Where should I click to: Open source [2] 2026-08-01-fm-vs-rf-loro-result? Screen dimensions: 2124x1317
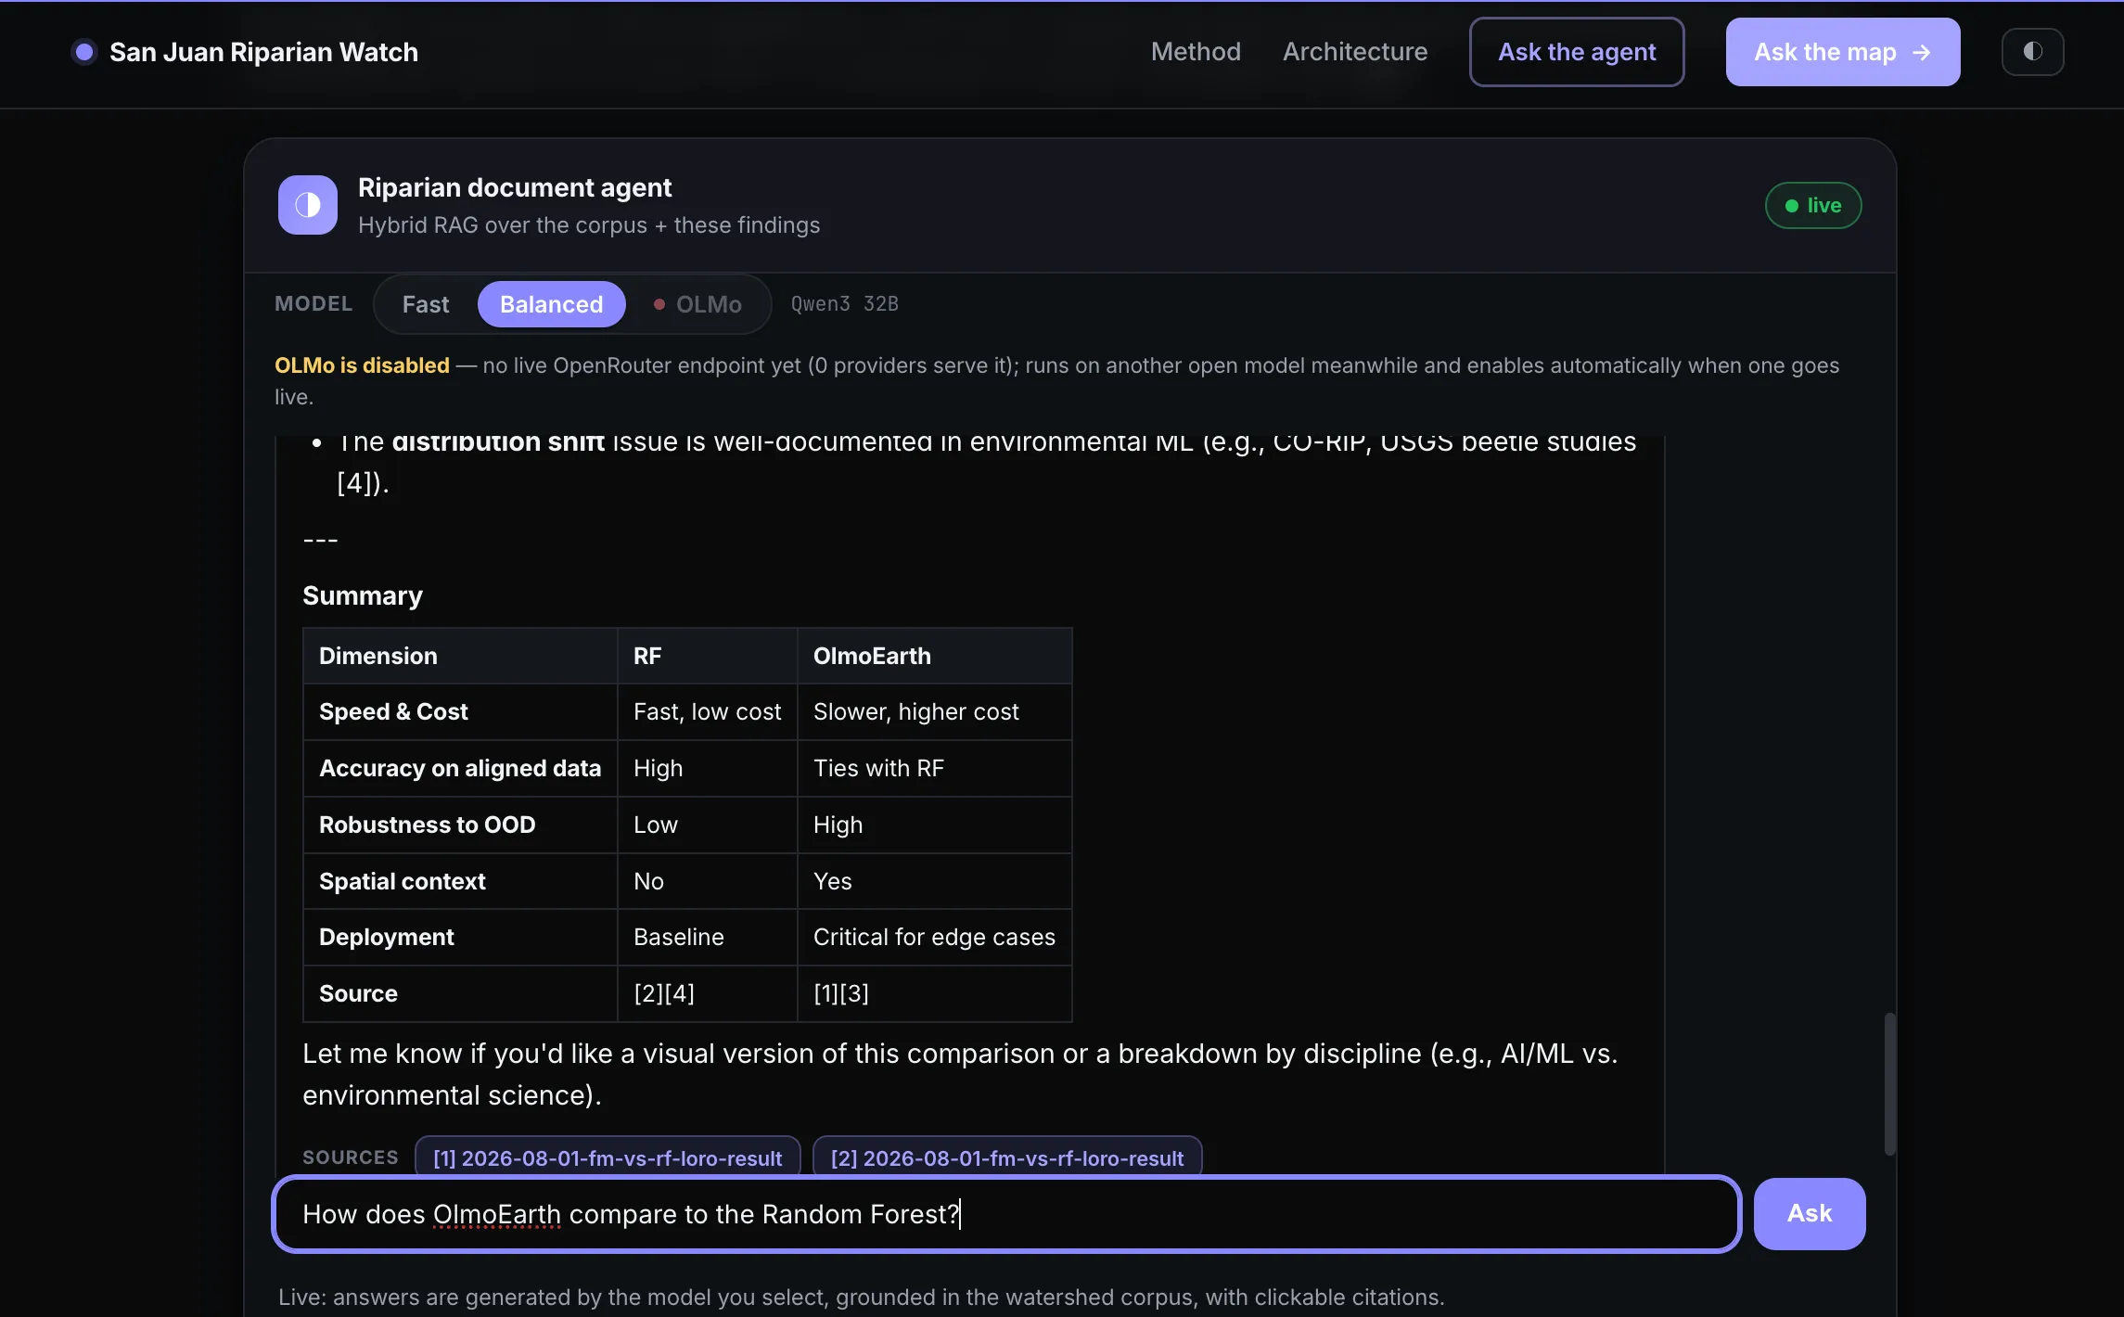click(1007, 1157)
